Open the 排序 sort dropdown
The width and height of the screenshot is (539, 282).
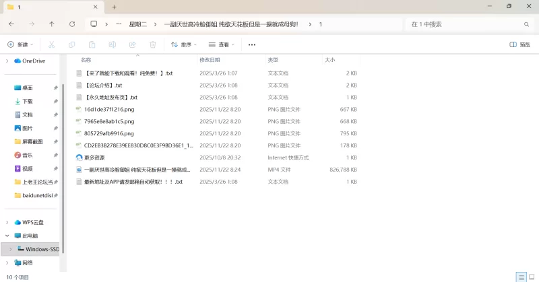183,44
